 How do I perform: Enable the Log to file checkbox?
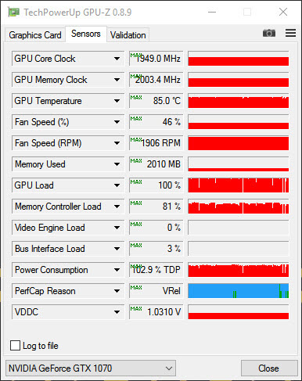point(15,346)
